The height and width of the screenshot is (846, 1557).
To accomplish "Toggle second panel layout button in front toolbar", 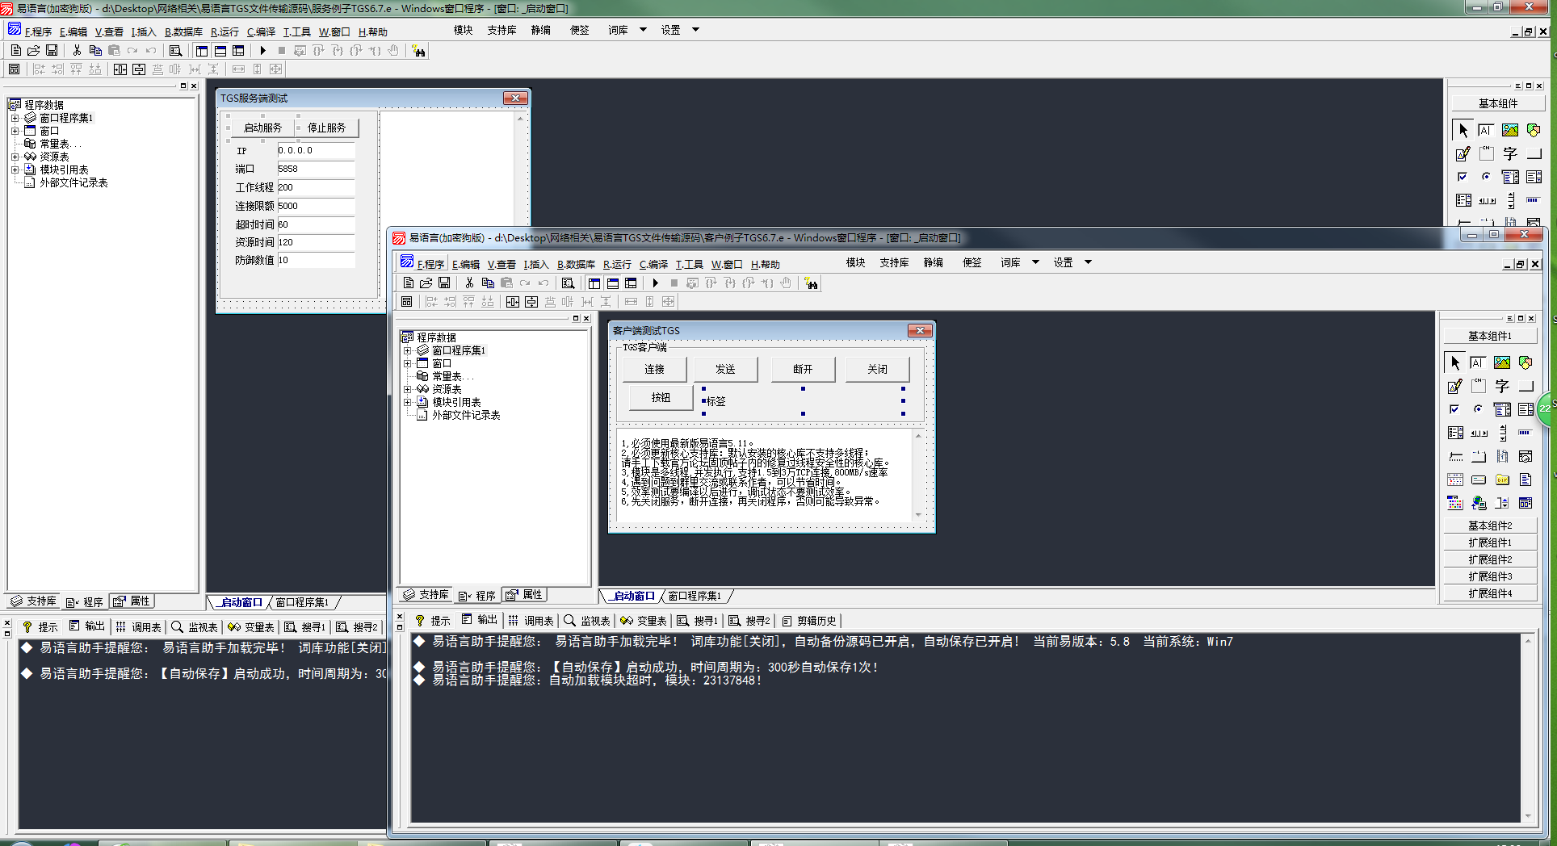I will click(613, 283).
